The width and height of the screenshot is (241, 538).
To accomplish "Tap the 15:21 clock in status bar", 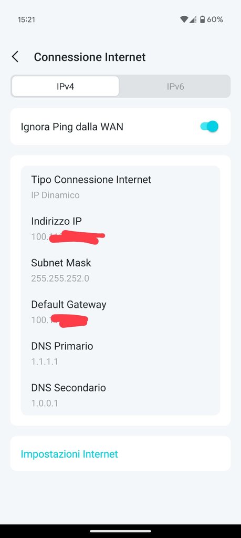I will 26,20.
